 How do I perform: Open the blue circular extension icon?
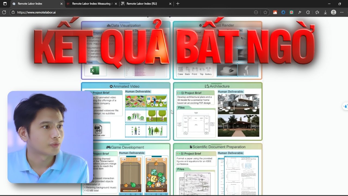pyautogui.click(x=283, y=12)
